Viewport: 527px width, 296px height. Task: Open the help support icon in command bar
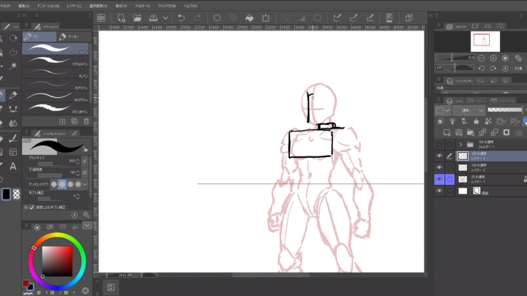(408, 18)
